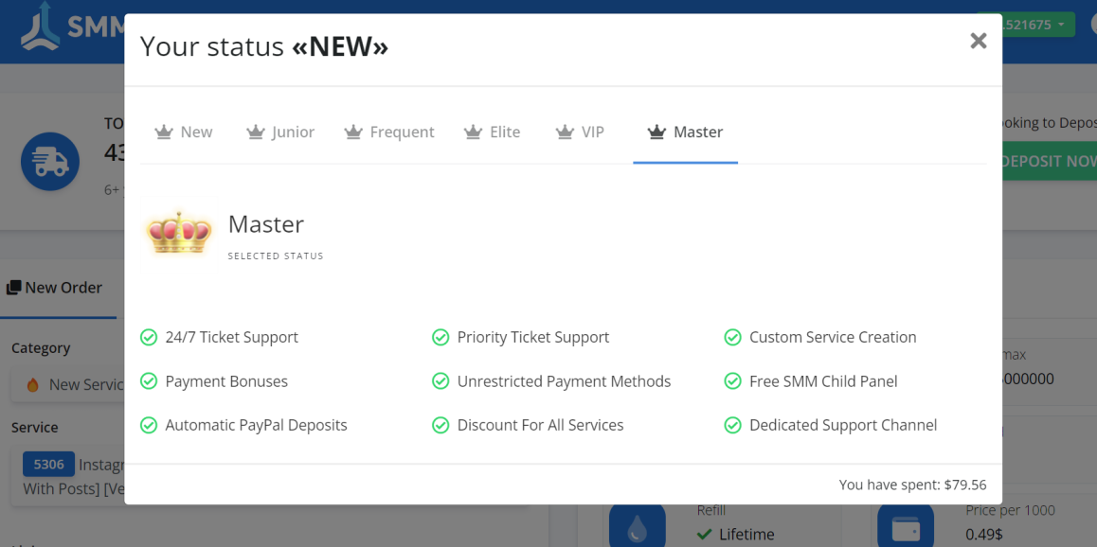Screen dimensions: 1097x547
Task: View the Elite status tab
Action: (x=492, y=132)
